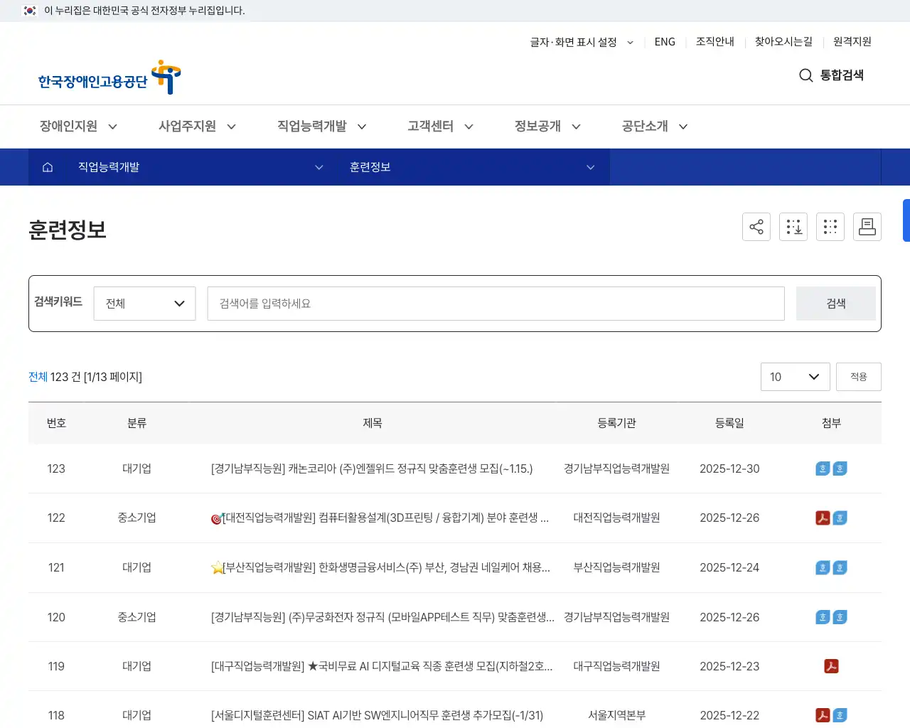This screenshot has height=728, width=910.
Task: Expand the 직업능력개발 breadcrumb dropdown
Action: click(x=318, y=167)
